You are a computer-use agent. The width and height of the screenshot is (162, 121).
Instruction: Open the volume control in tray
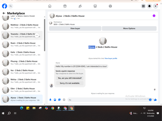[x=145, y=113]
